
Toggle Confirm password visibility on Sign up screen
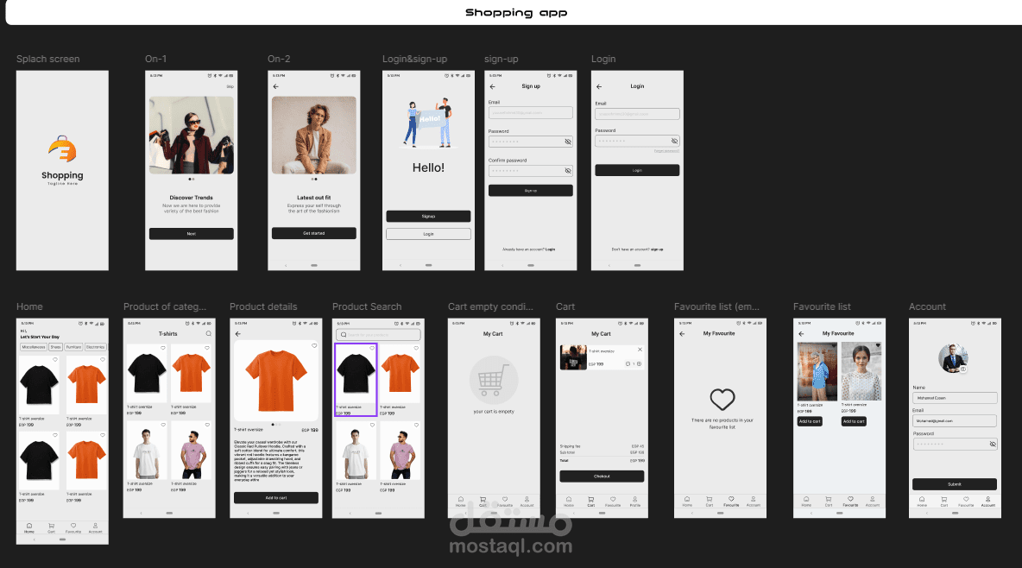tap(568, 171)
